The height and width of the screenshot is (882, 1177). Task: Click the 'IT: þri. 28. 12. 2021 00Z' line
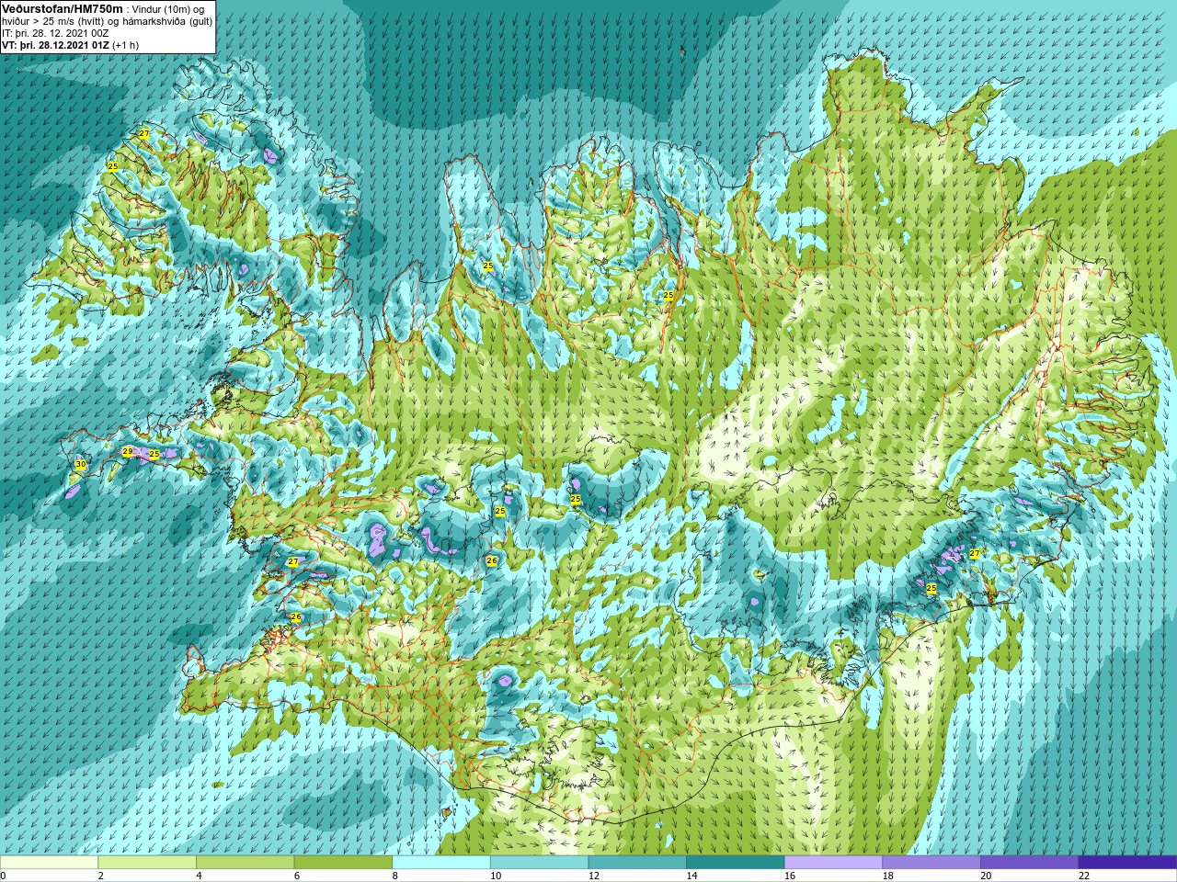click(x=55, y=33)
